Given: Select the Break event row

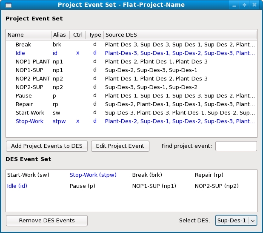Looking at the screenshot, I should [x=23, y=44].
